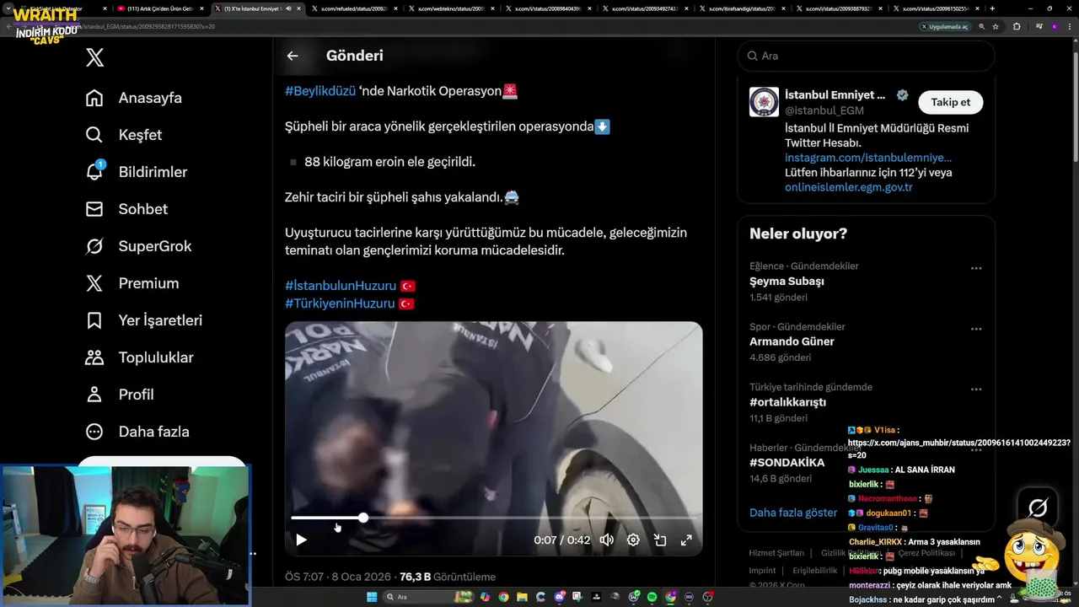1079x607 pixels.
Task: Play the tweet video
Action: (x=301, y=540)
